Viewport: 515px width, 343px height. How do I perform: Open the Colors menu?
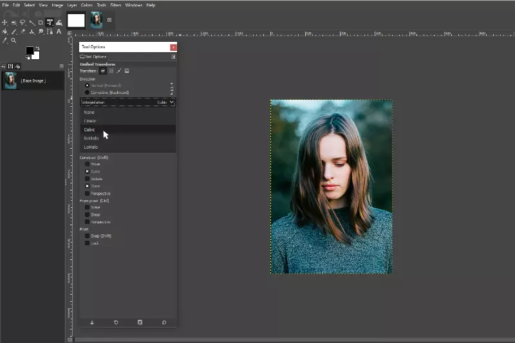[87, 5]
